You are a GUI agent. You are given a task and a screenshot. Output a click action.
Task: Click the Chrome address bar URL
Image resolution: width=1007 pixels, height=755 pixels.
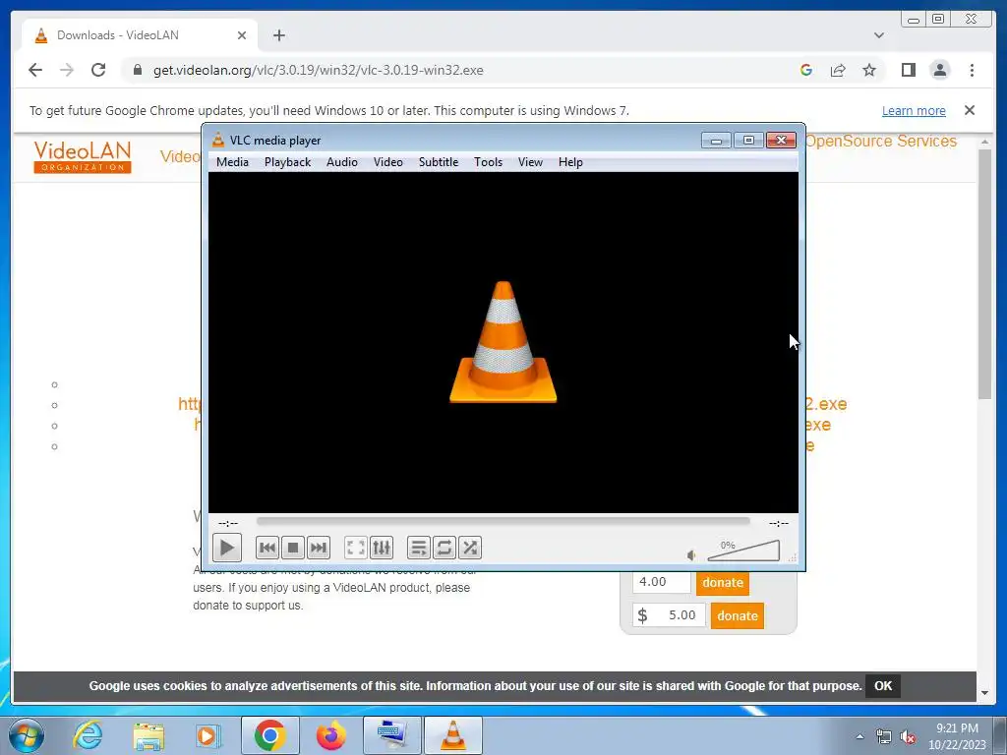click(x=318, y=70)
